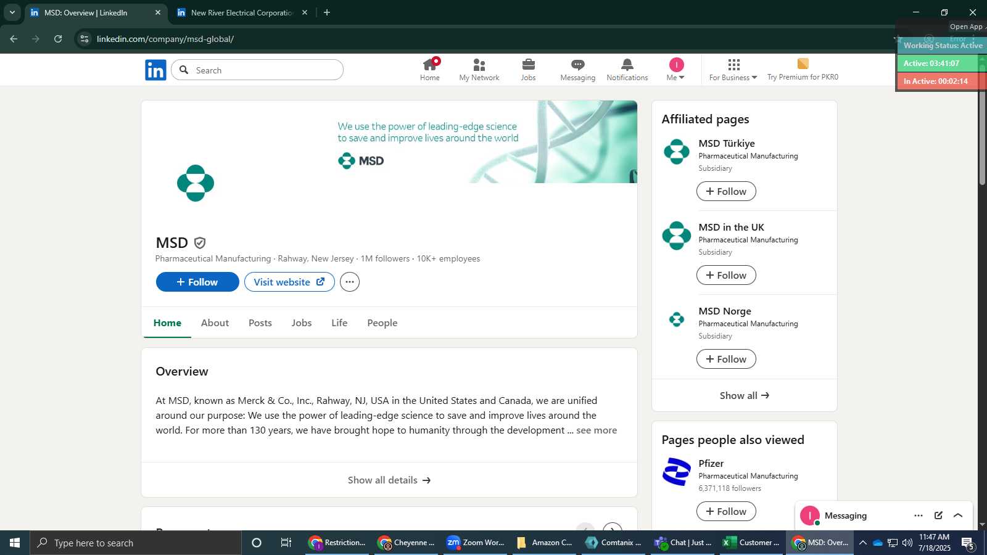987x555 pixels.
Task: Close the New River Electrical tab
Action: tap(305, 12)
